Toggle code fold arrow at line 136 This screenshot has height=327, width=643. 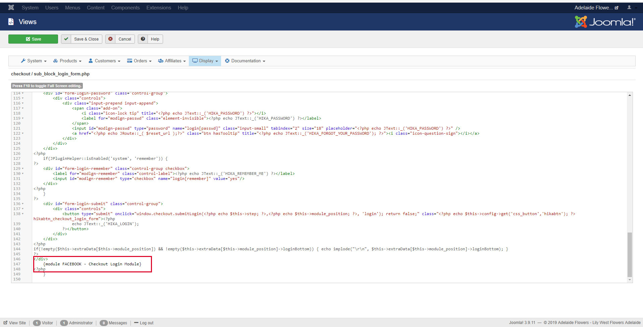coord(23,204)
